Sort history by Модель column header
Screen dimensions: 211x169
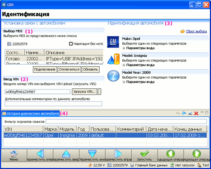pyautogui.click(x=67, y=129)
